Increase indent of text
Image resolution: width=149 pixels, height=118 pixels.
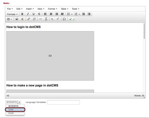89,14
